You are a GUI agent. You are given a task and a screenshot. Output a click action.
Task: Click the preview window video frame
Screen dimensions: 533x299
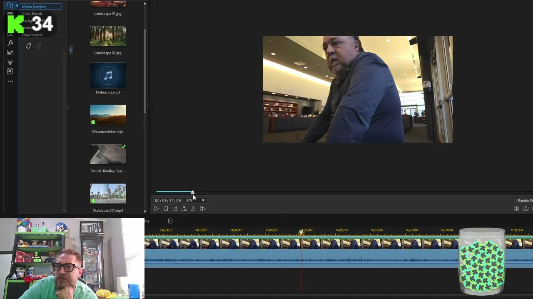click(358, 89)
